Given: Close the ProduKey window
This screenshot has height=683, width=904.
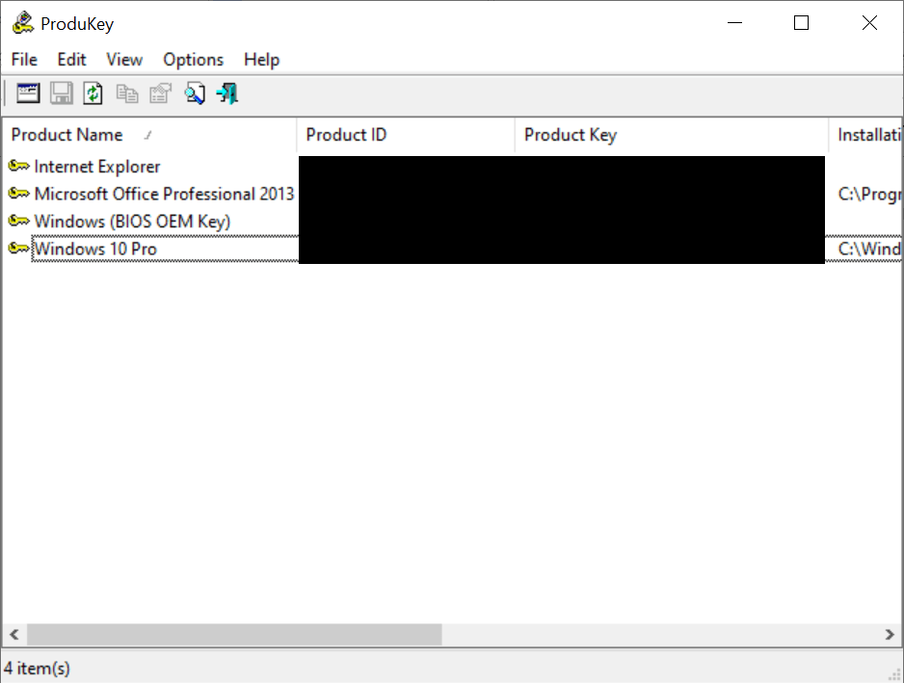Looking at the screenshot, I should [869, 23].
